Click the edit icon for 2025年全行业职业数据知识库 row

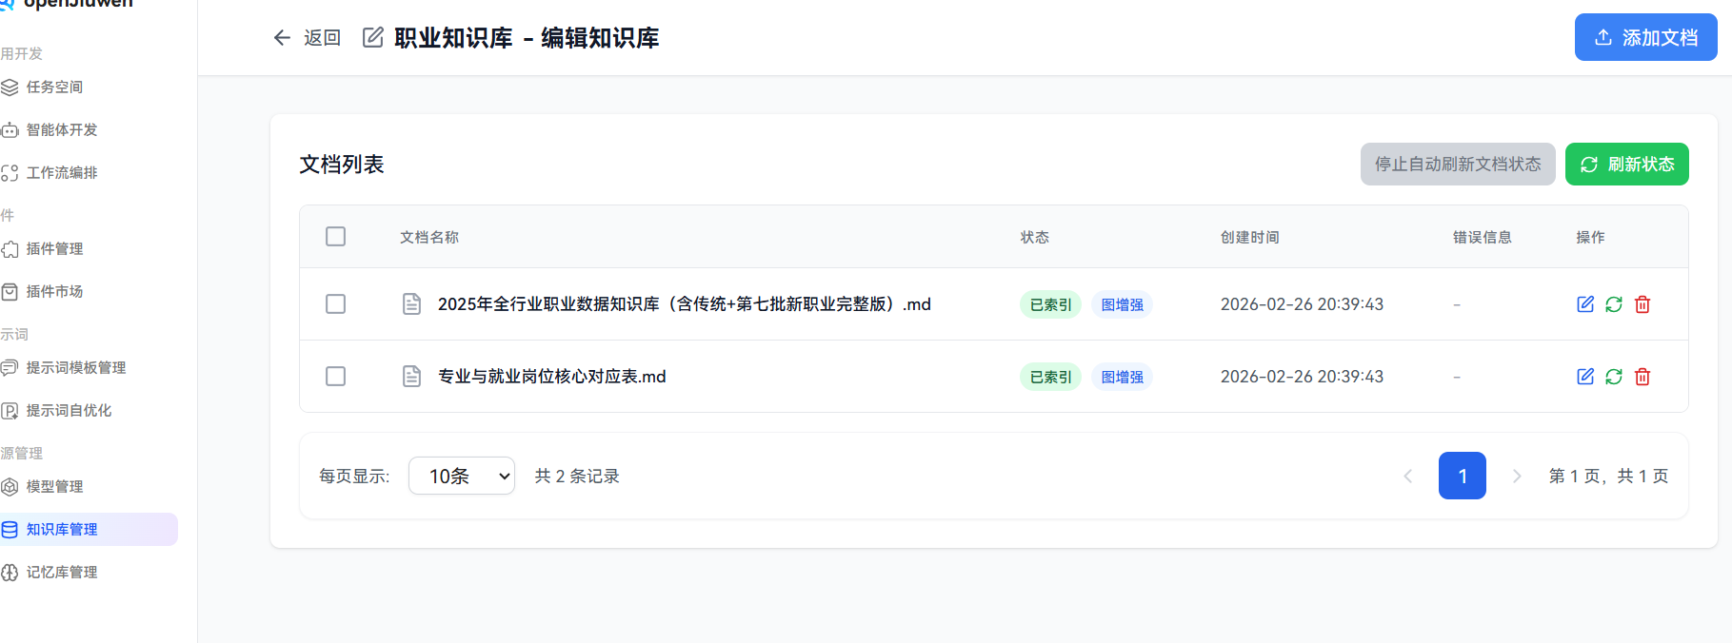pos(1585,304)
